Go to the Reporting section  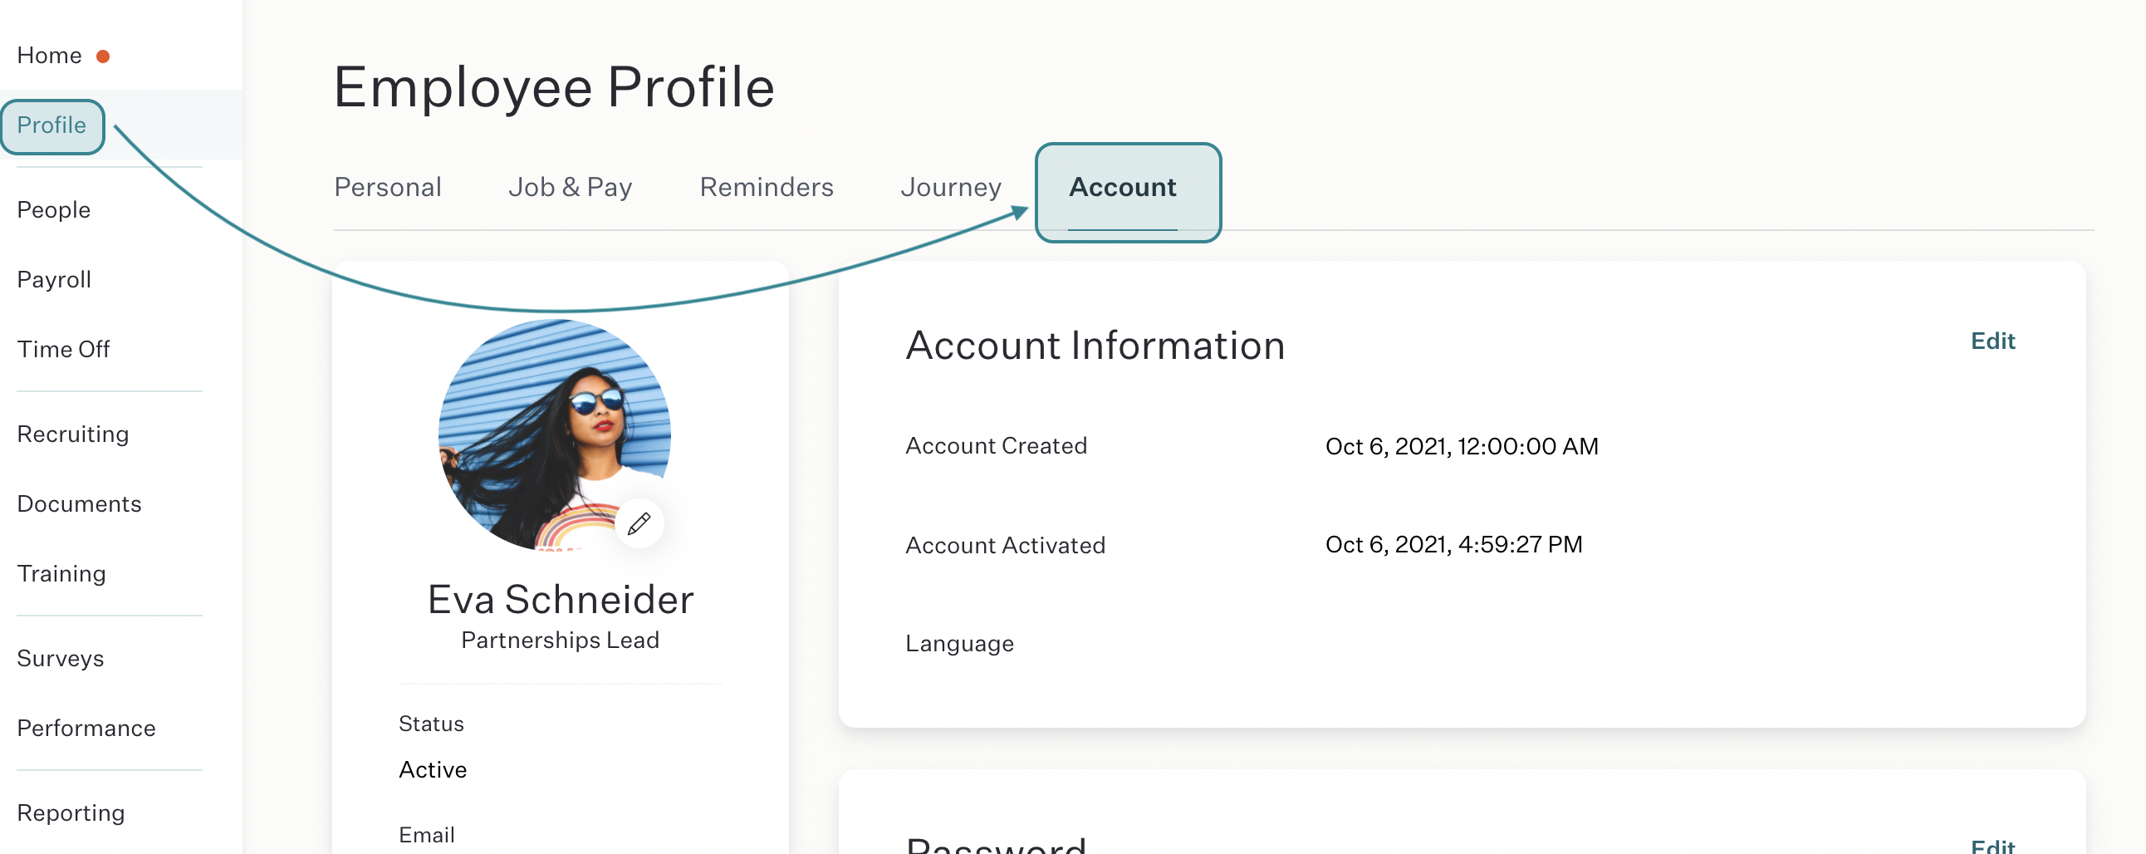pos(71,812)
